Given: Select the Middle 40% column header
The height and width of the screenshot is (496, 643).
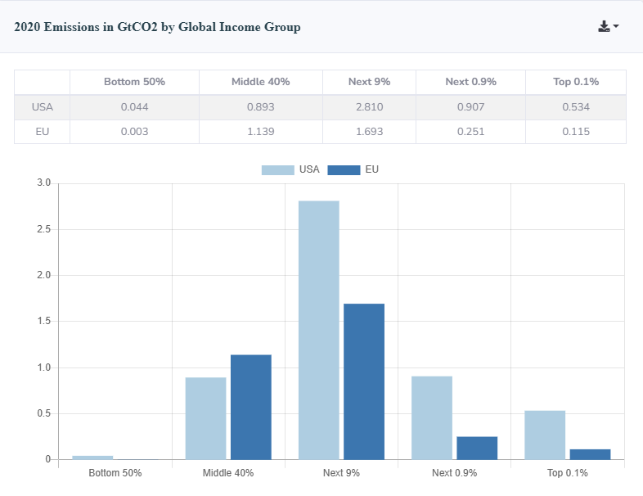Looking at the screenshot, I should coord(261,82).
